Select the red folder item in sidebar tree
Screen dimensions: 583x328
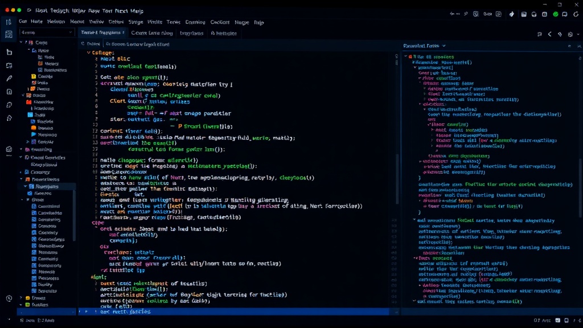pyautogui.click(x=40, y=102)
